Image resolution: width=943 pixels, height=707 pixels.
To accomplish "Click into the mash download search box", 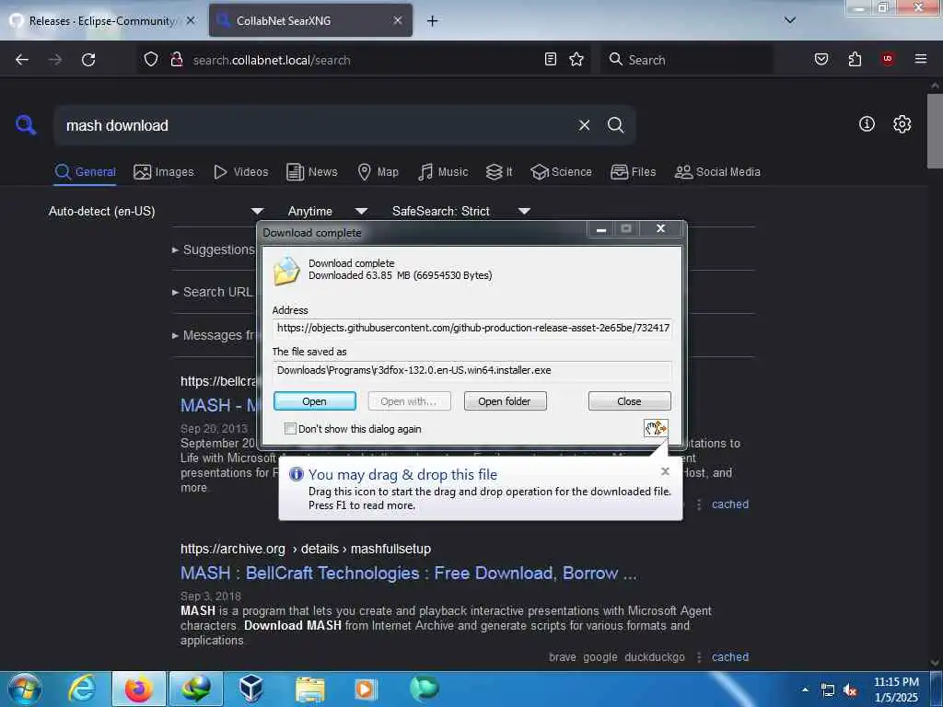I will point(313,125).
